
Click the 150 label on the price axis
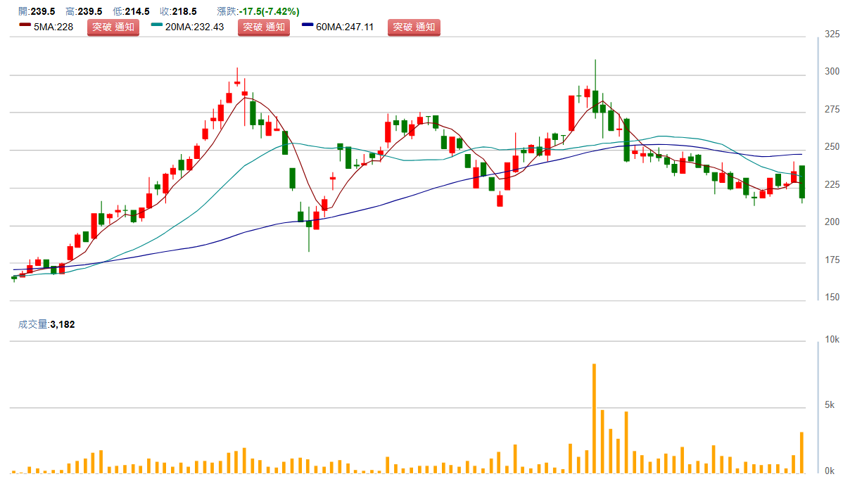coord(831,298)
